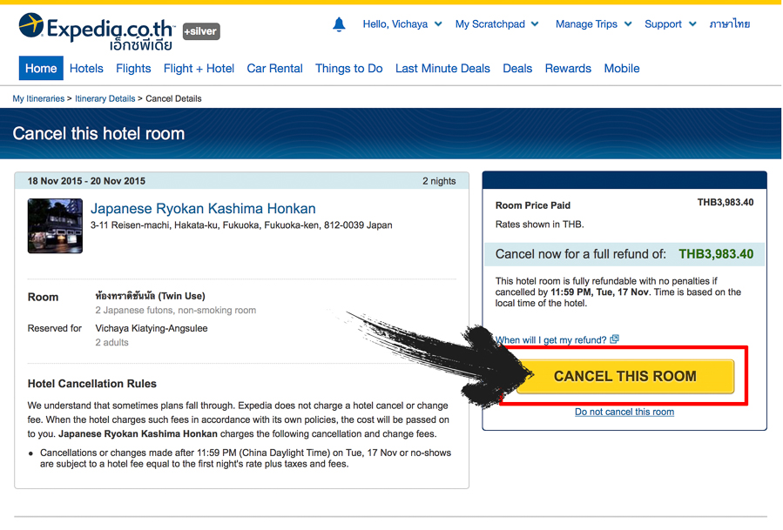Image resolution: width=783 pixels, height=530 pixels.
Task: Click Do not cancel this room link
Action: click(x=624, y=412)
